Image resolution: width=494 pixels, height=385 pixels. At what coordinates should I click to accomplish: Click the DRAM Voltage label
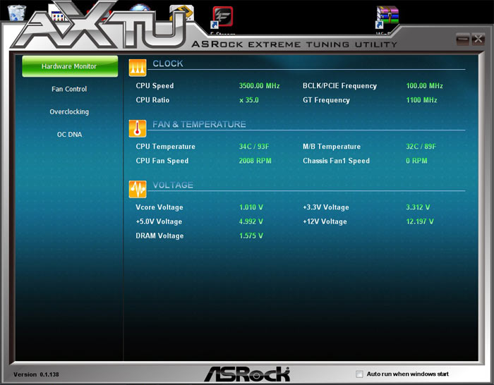pyautogui.click(x=159, y=236)
